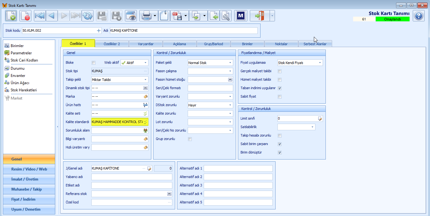Viewport: 430px width, 216px height.
Task: Enable the Bloke checkbox
Action: pyautogui.click(x=93, y=63)
